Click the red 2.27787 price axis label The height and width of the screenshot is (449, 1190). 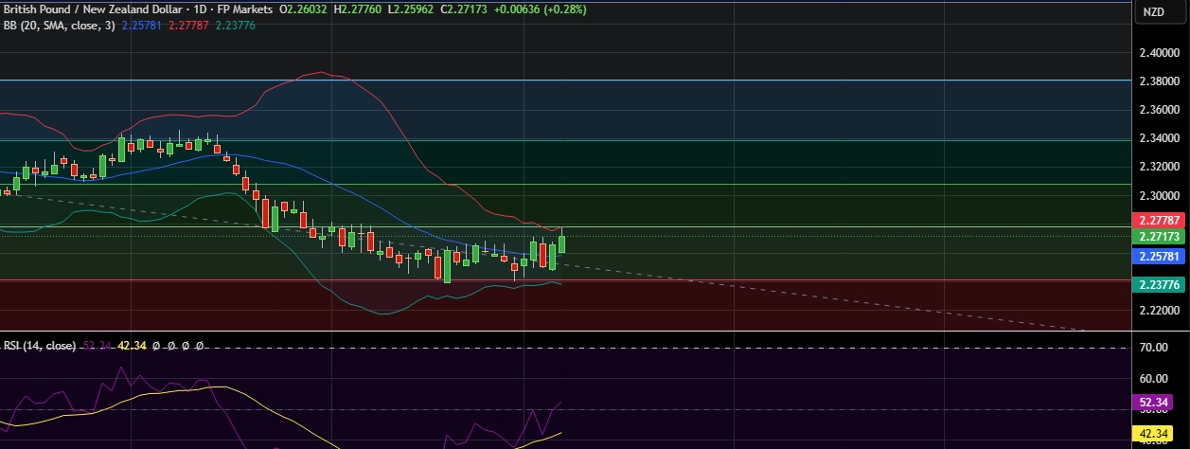(1160, 220)
